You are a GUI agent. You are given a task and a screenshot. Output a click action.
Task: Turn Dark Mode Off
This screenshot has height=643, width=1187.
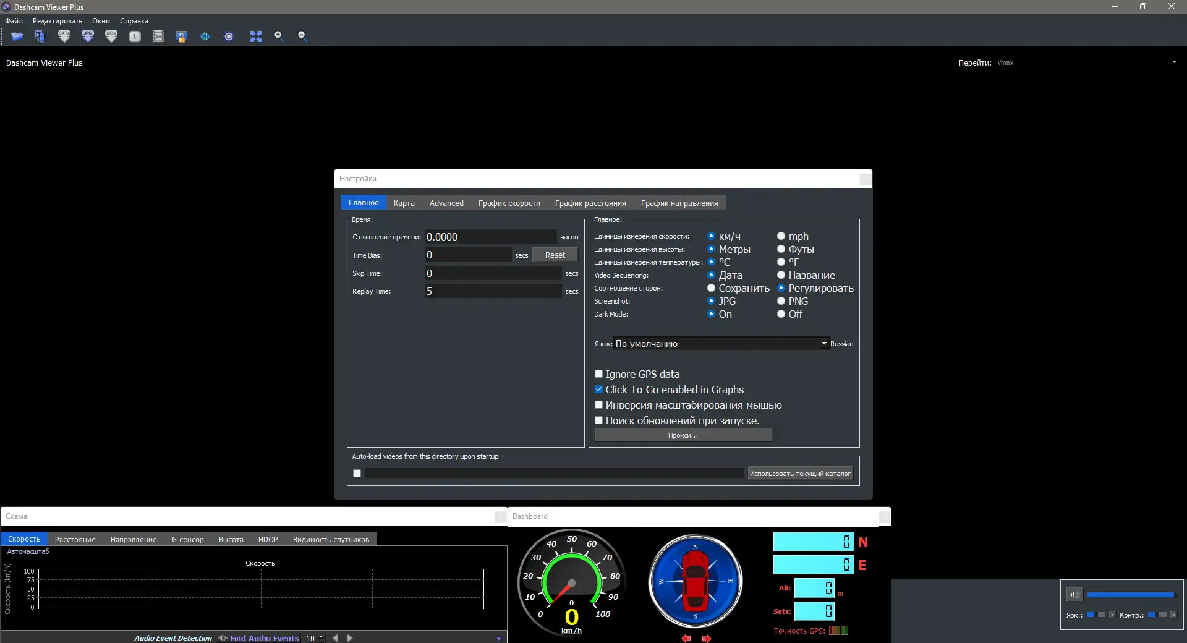pos(781,314)
